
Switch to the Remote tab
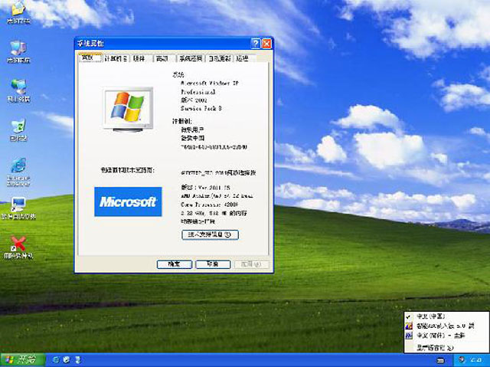coord(243,58)
